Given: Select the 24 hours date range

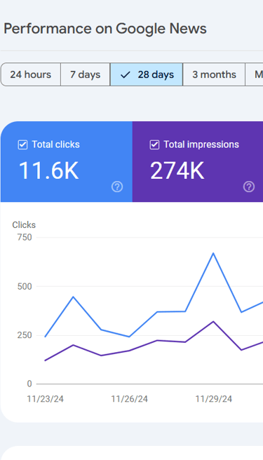Looking at the screenshot, I should tap(31, 74).
